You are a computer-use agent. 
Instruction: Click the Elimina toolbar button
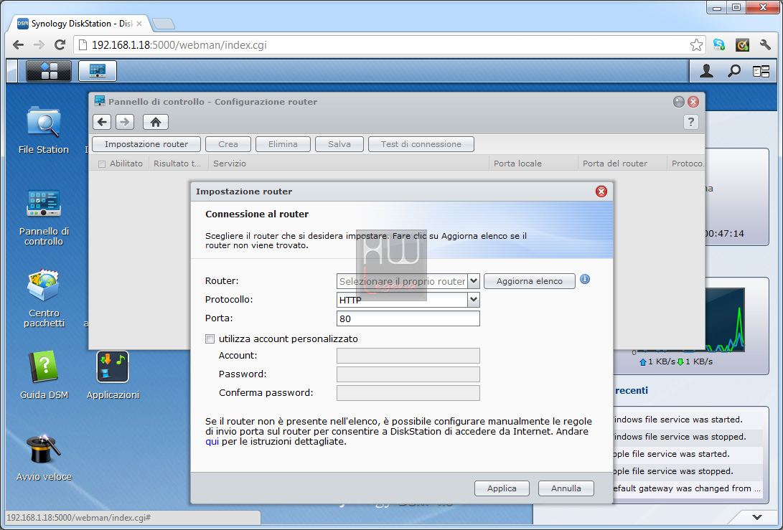[283, 144]
